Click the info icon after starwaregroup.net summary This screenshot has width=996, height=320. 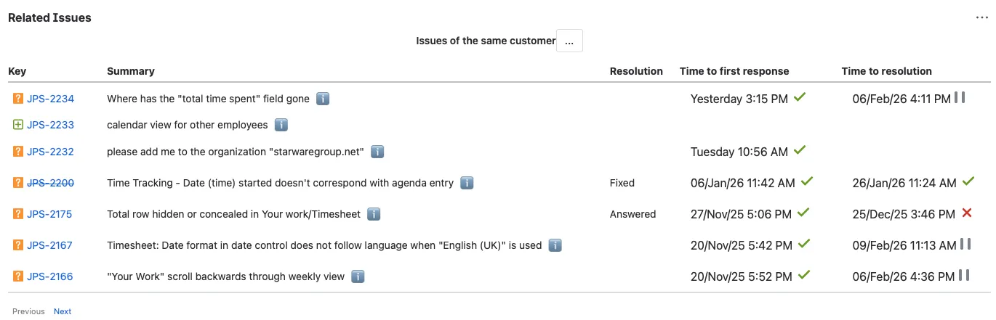[377, 152]
